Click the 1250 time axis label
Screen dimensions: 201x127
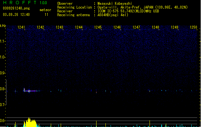point(193,27)
